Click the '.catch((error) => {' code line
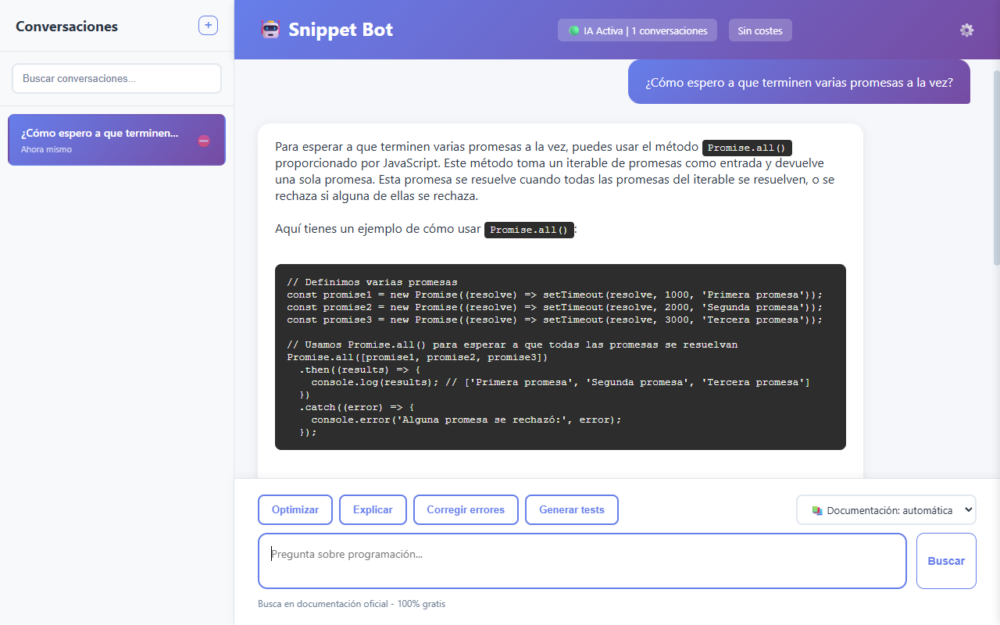This screenshot has height=625, width=1000. 356,407
